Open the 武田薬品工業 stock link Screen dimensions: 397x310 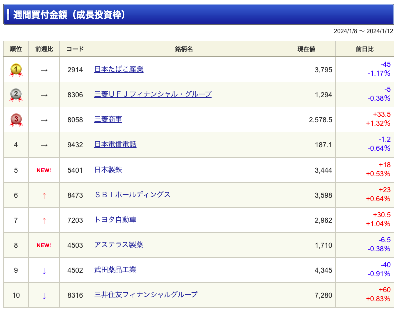tap(115, 269)
